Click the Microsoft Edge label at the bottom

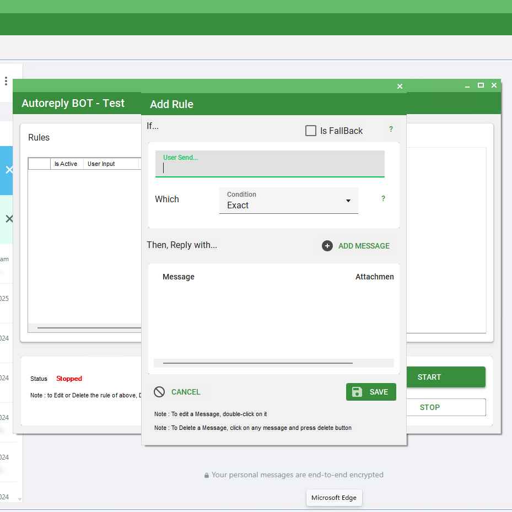click(334, 497)
